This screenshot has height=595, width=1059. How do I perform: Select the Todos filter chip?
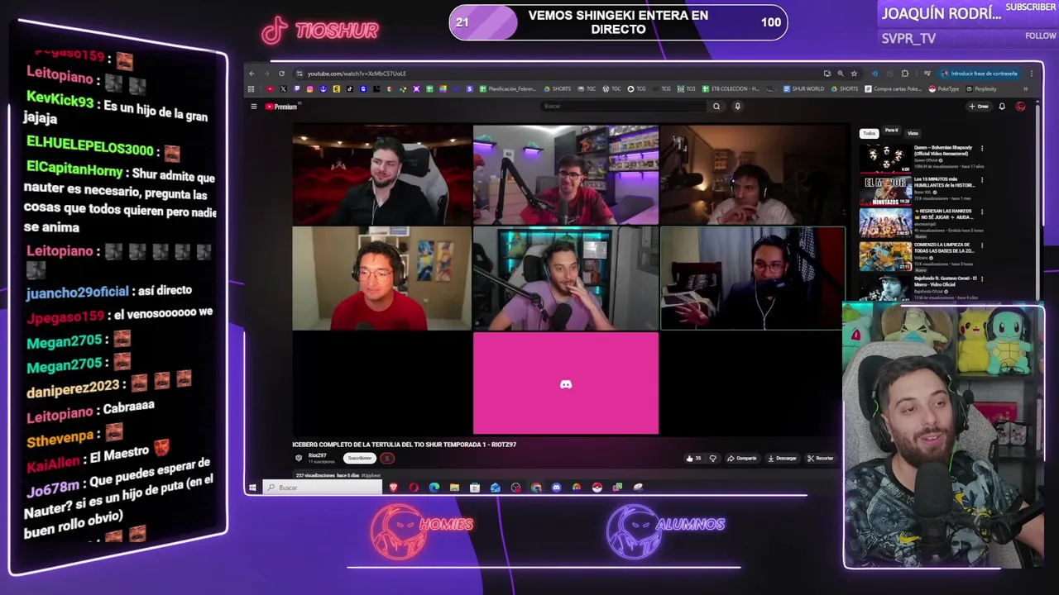click(869, 133)
